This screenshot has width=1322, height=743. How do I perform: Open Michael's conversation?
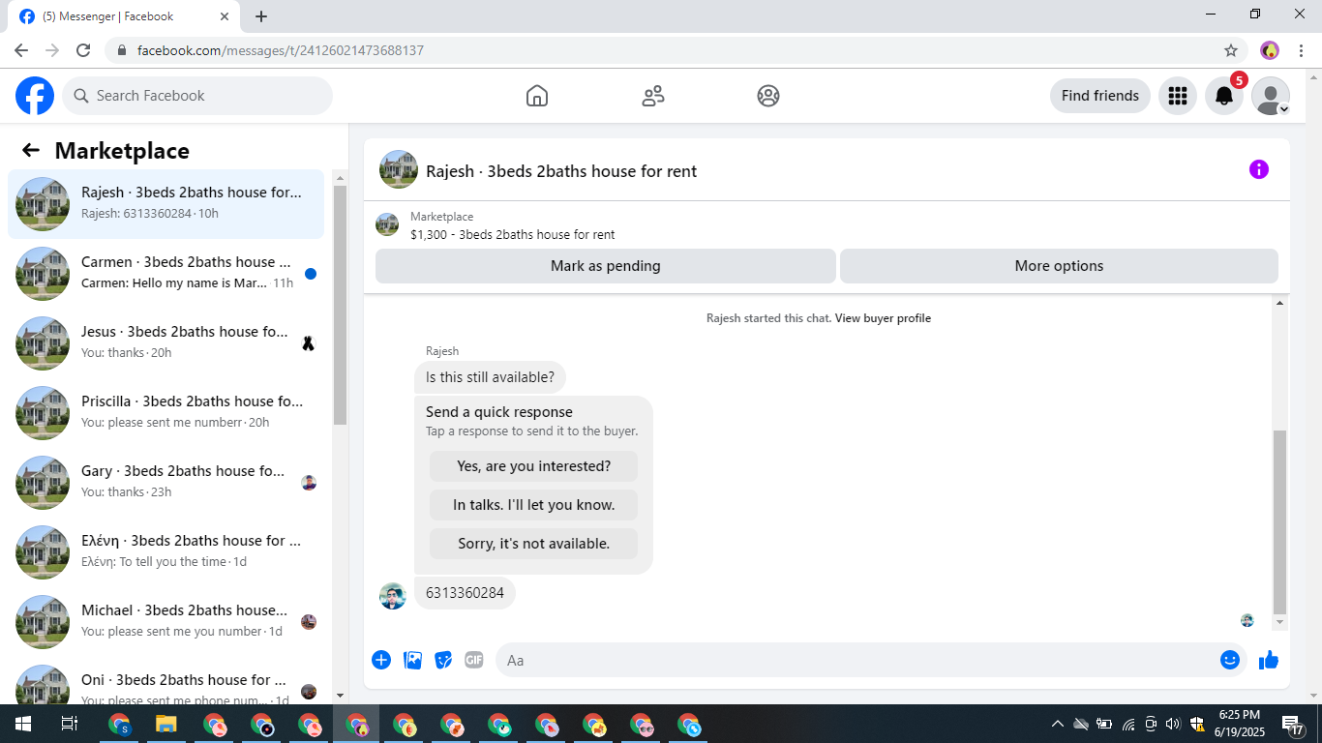166,622
